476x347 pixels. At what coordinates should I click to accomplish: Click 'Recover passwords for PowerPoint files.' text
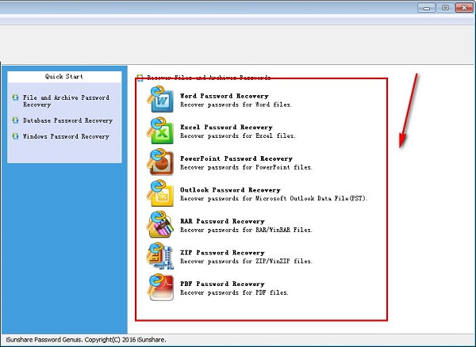(246, 167)
